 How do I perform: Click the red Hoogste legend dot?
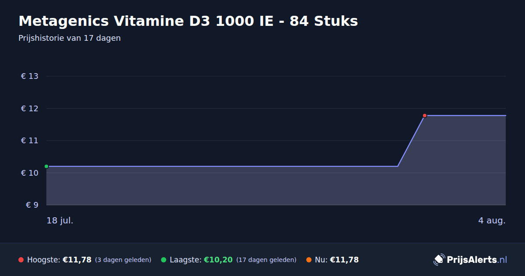[21, 260]
